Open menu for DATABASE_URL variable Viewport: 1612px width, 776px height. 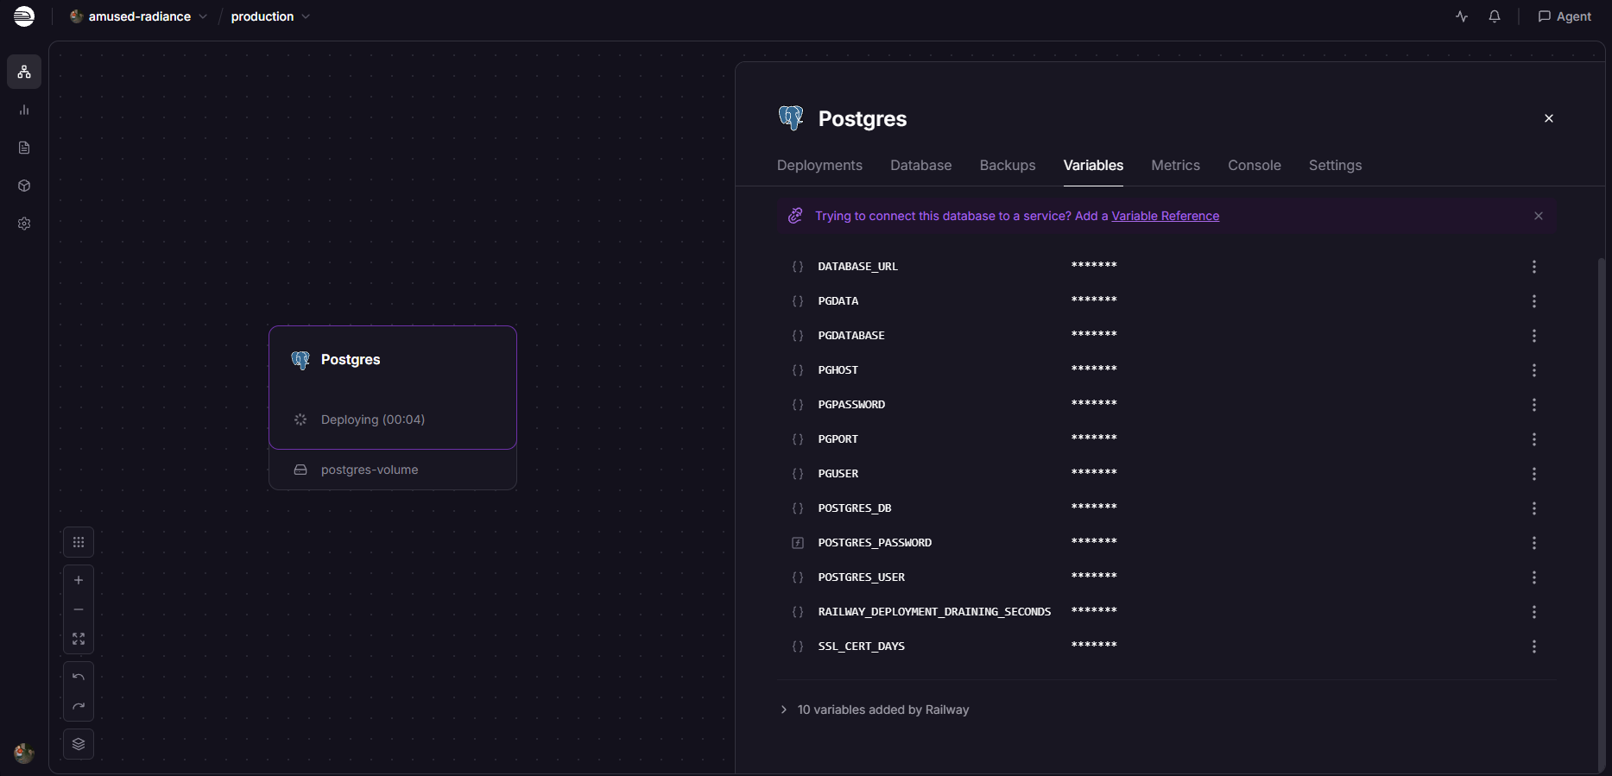click(x=1534, y=267)
